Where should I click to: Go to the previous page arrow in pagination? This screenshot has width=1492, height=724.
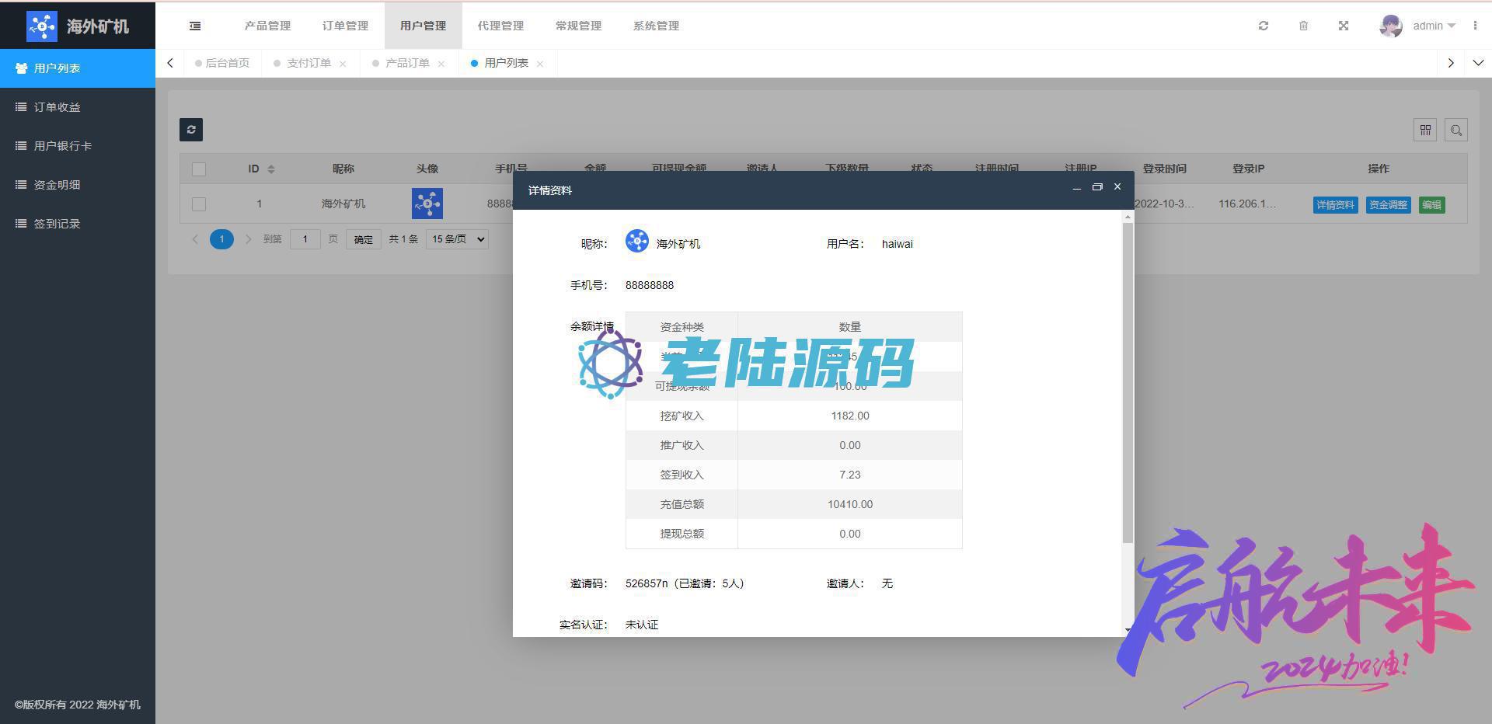[195, 239]
